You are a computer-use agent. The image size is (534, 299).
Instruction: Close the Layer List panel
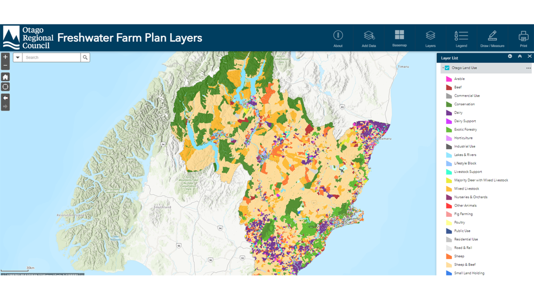click(529, 56)
